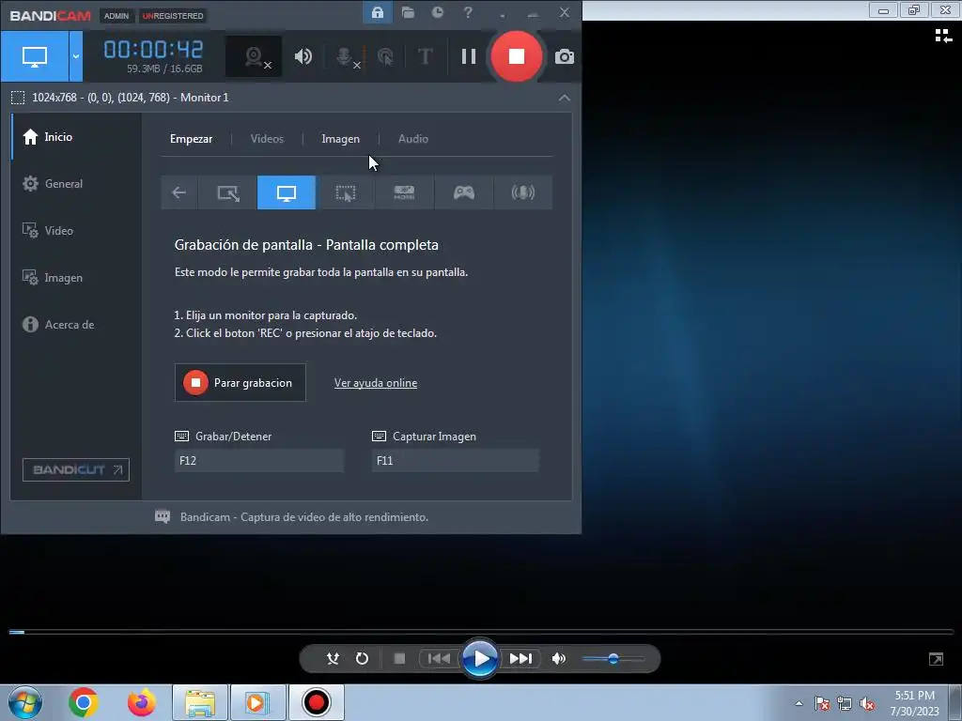Select rectangle area recording mode
The width and height of the screenshot is (962, 721).
coord(227,192)
